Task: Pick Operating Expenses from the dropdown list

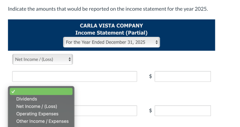Action: point(37,114)
